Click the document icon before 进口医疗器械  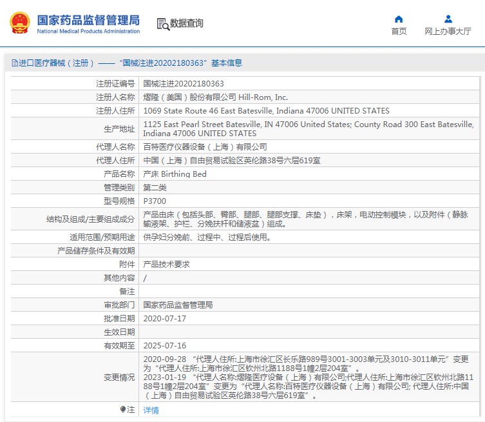(15, 63)
